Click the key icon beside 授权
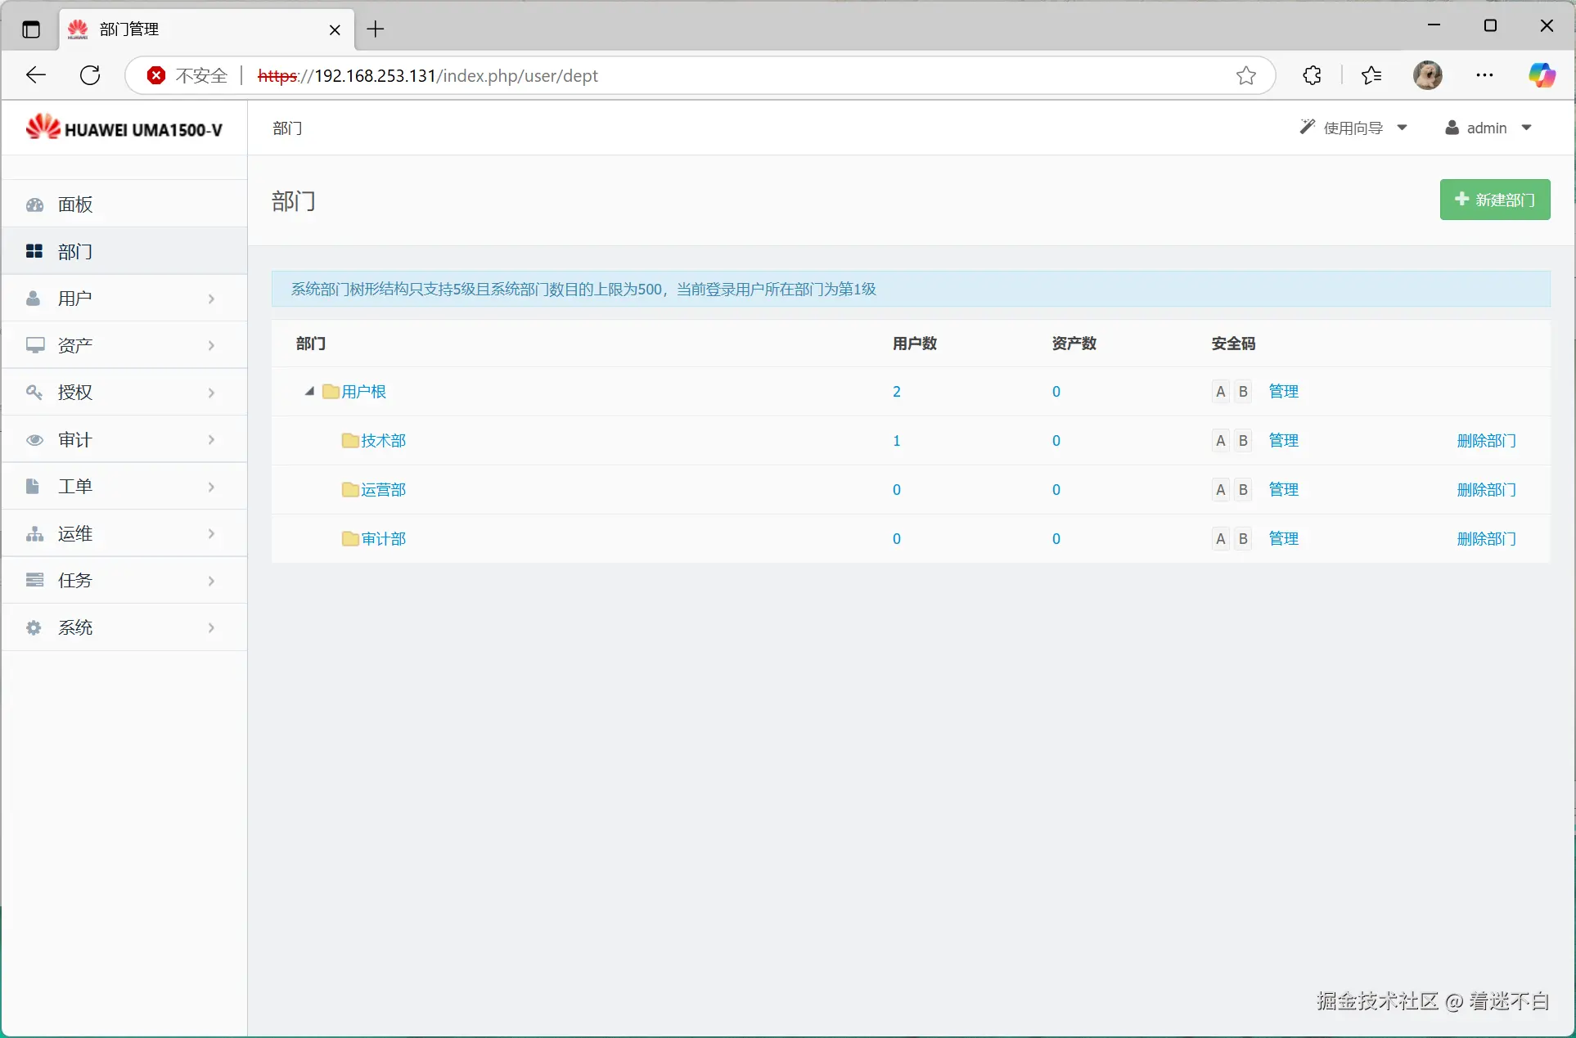 click(34, 393)
